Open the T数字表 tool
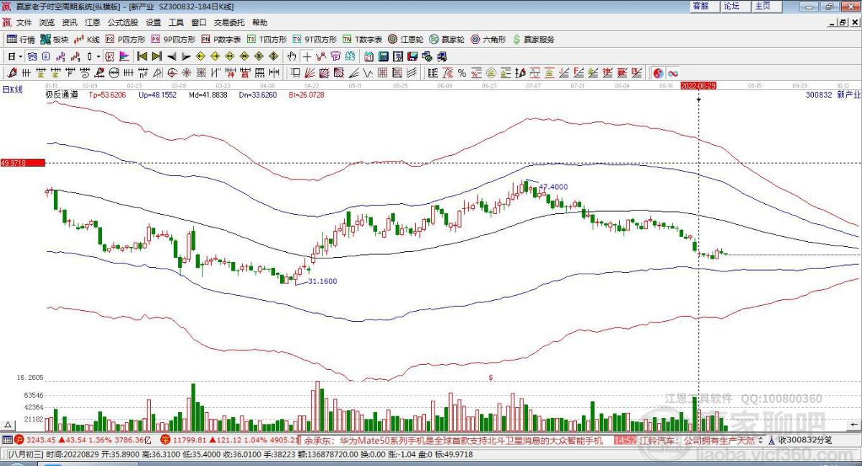 tap(363, 39)
